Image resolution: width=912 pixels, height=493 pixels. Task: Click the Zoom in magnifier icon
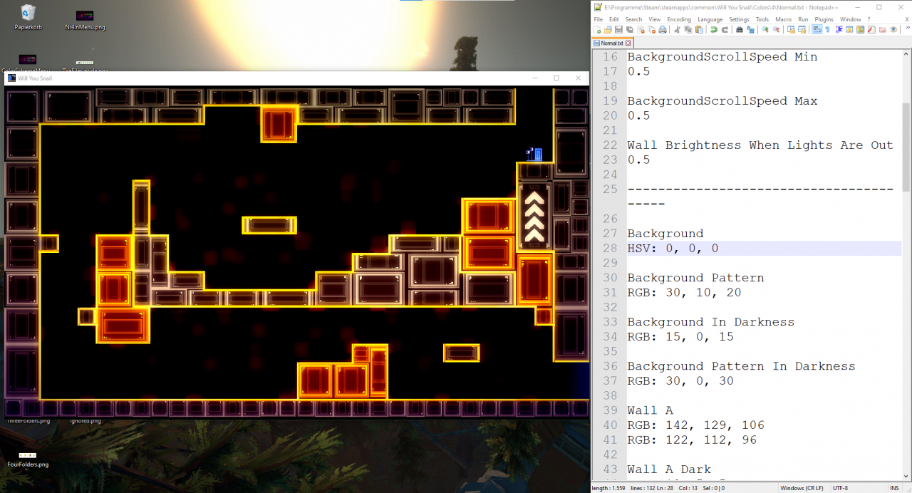[x=765, y=29]
